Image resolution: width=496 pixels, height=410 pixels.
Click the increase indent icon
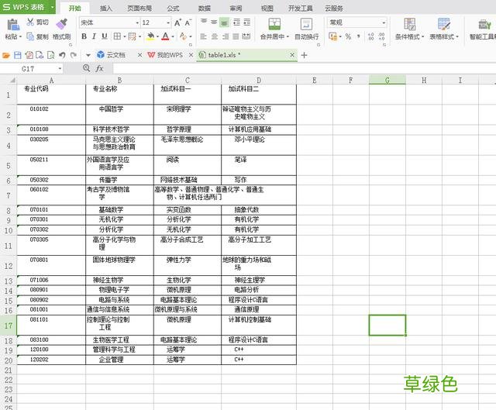[x=247, y=22]
